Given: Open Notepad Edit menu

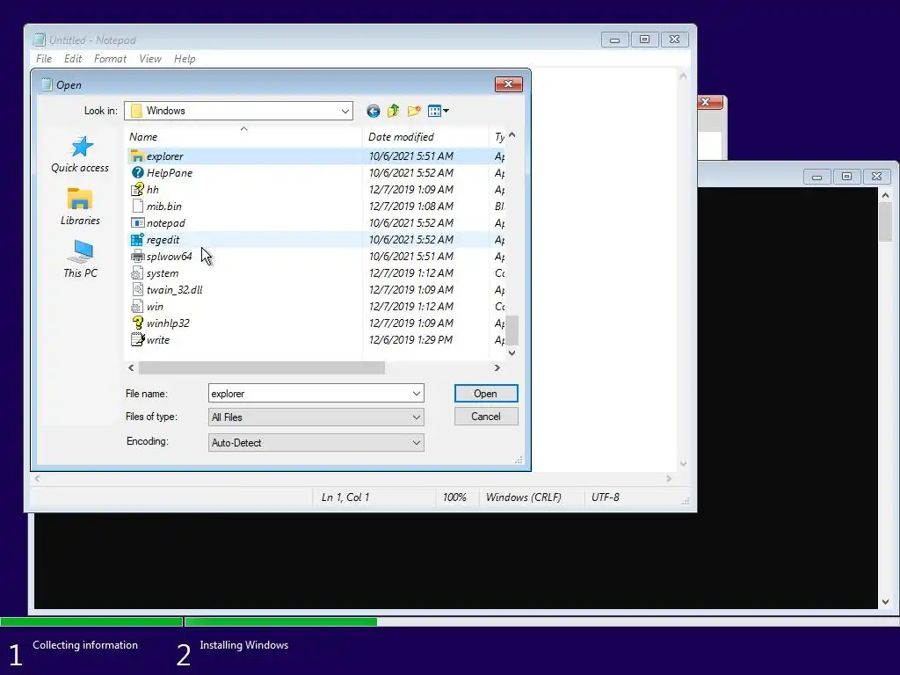Looking at the screenshot, I should point(72,59).
